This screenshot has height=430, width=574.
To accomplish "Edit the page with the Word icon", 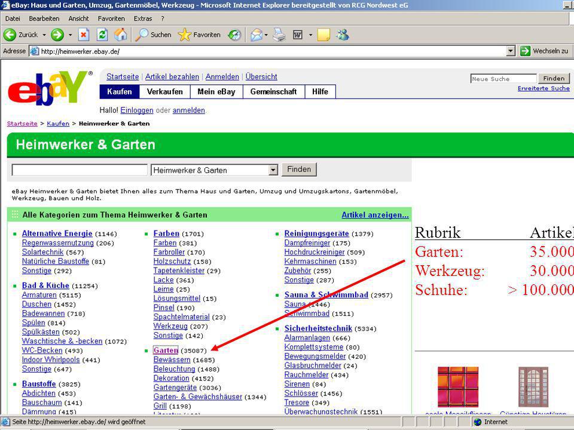I will [x=298, y=35].
